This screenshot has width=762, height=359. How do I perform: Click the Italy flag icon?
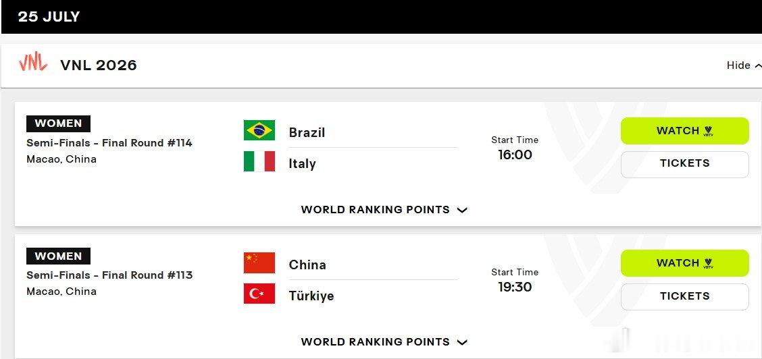pyautogui.click(x=259, y=161)
